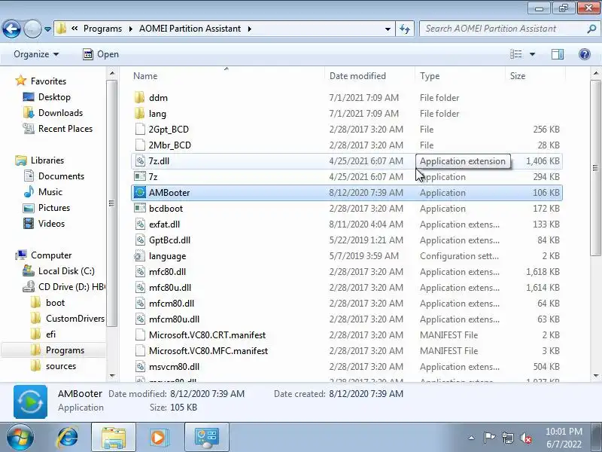The image size is (602, 452).
Task: Open Favorites in navigation pane
Action: [x=48, y=81]
